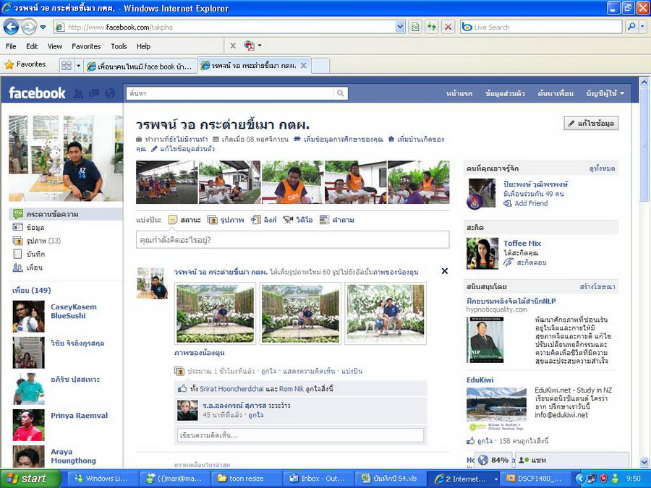651x488 pixels.
Task: Open the Facebook messages icon in header
Action: [x=94, y=93]
